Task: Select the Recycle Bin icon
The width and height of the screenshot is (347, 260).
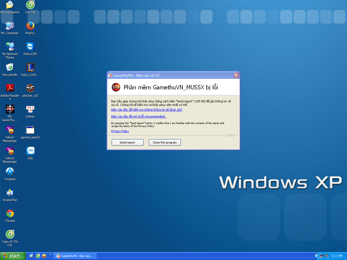Action: point(10,70)
